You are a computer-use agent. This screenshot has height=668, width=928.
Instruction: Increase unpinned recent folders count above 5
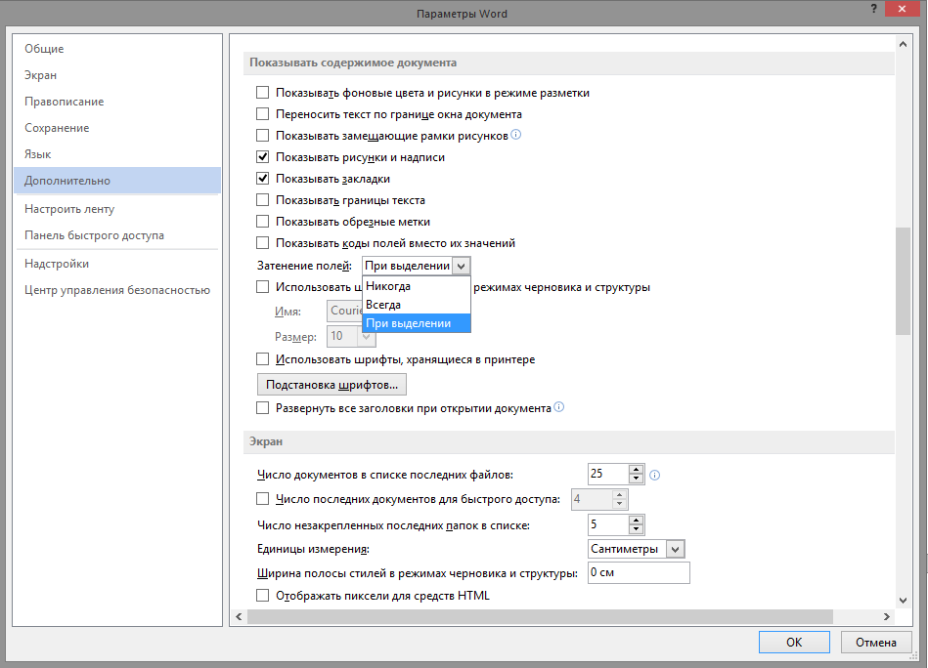tap(637, 521)
